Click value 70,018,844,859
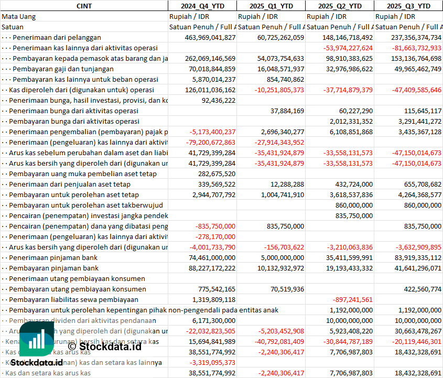This screenshot has width=443, height=378. (212, 69)
